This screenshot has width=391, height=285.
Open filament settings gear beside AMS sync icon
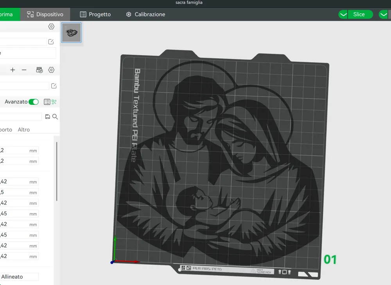pos(51,70)
